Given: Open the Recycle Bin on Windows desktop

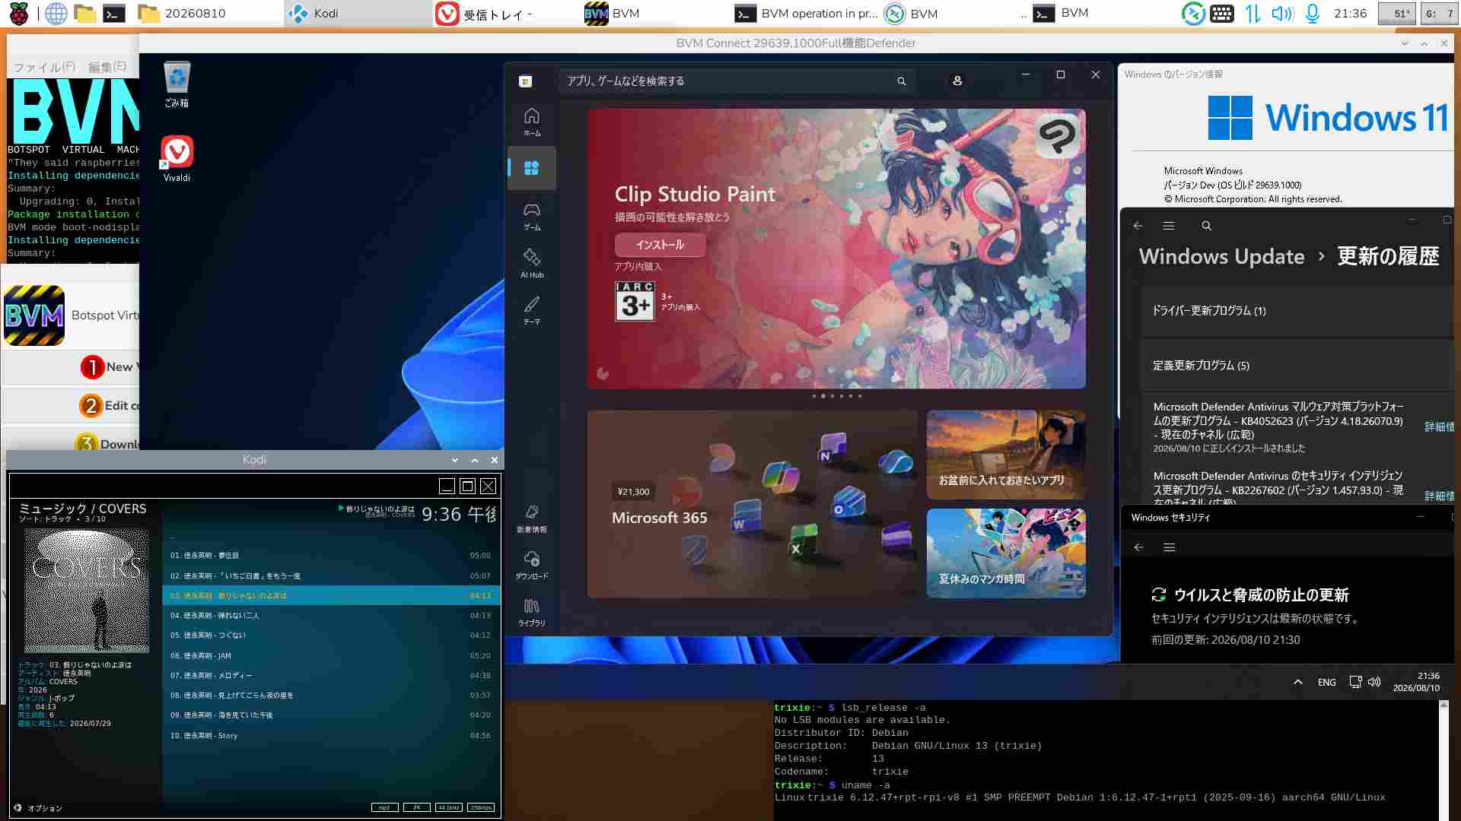Looking at the screenshot, I should tap(177, 84).
